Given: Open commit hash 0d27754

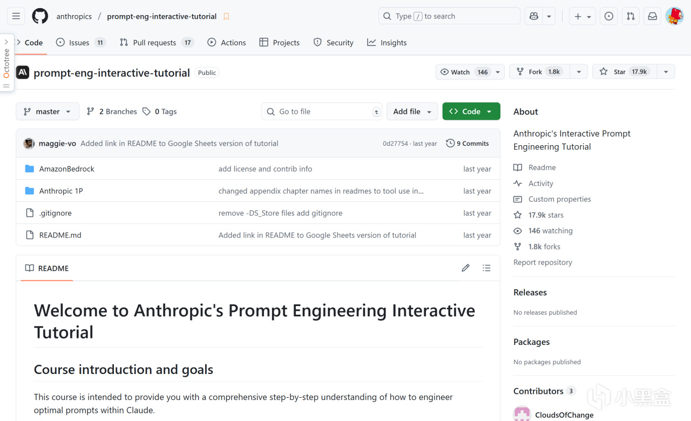Looking at the screenshot, I should [x=396, y=144].
